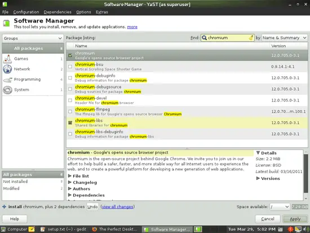Select the lower All packages status header
Image resolution: width=310 pixels, height=233 pixels.
coord(33,174)
